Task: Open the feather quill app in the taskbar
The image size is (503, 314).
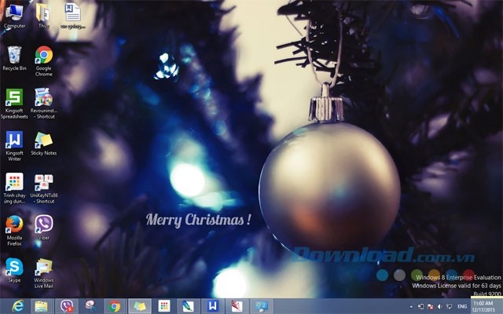Action: (189, 306)
